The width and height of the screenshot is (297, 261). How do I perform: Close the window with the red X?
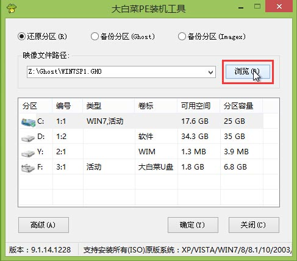279,7
